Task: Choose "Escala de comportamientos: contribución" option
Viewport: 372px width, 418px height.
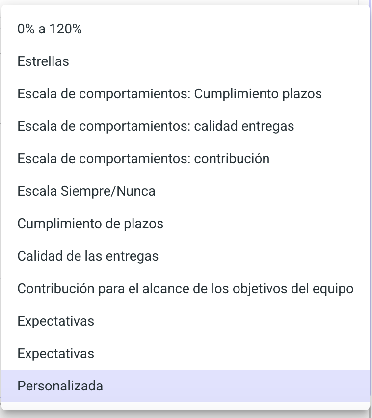Action: (143, 159)
